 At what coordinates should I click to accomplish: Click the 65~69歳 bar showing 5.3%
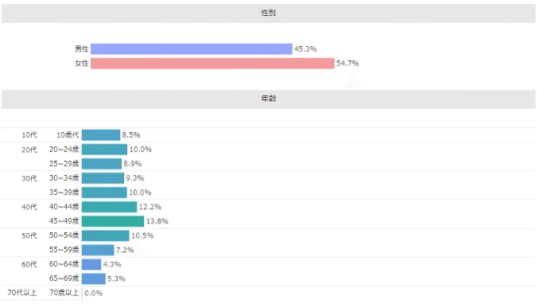[x=94, y=279]
